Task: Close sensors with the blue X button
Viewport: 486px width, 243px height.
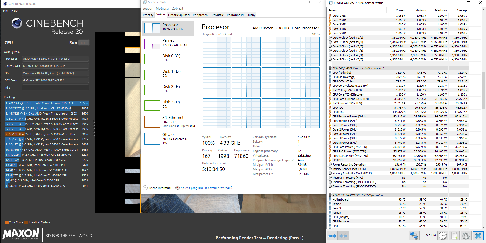Action: pyautogui.click(x=478, y=236)
